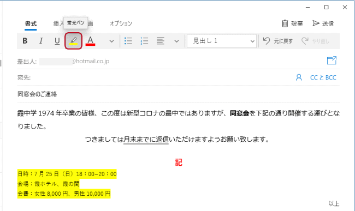Image resolution: width=355 pixels, height=211 pixels.
Task: Click the bold word 同窓会 in body
Action: (x=240, y=113)
